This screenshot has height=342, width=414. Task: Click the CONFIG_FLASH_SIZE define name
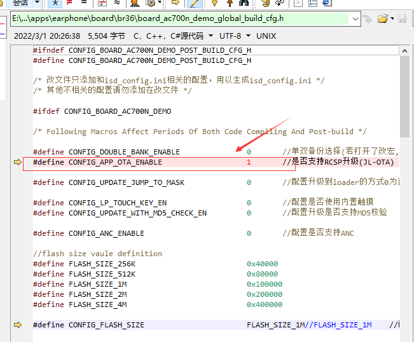pyautogui.click(x=106, y=325)
